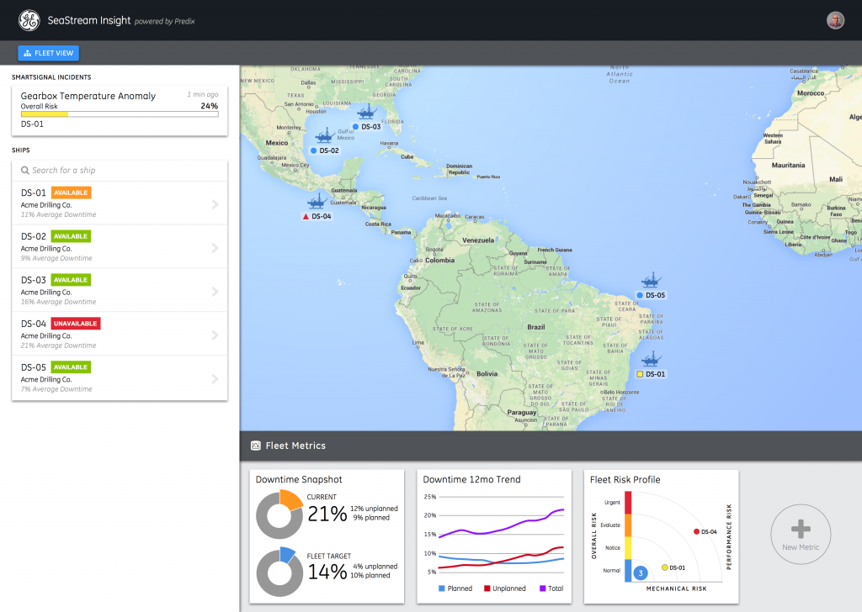Click the 21% current downtime value
The height and width of the screenshot is (612, 862).
[x=327, y=514]
